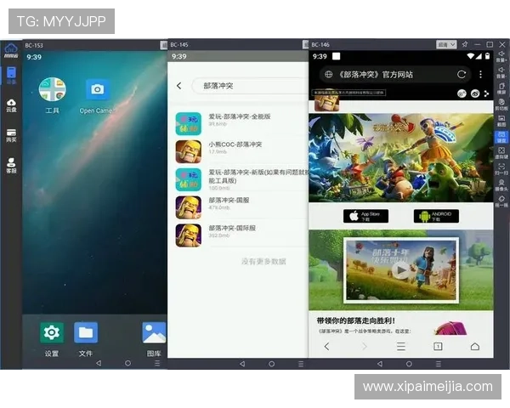Click the 部落冲突 search field in BC-145

click(251, 86)
